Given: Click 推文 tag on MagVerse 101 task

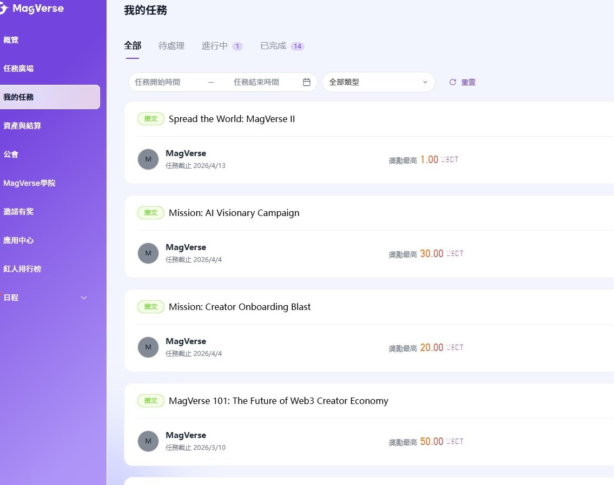Looking at the screenshot, I should 151,401.
